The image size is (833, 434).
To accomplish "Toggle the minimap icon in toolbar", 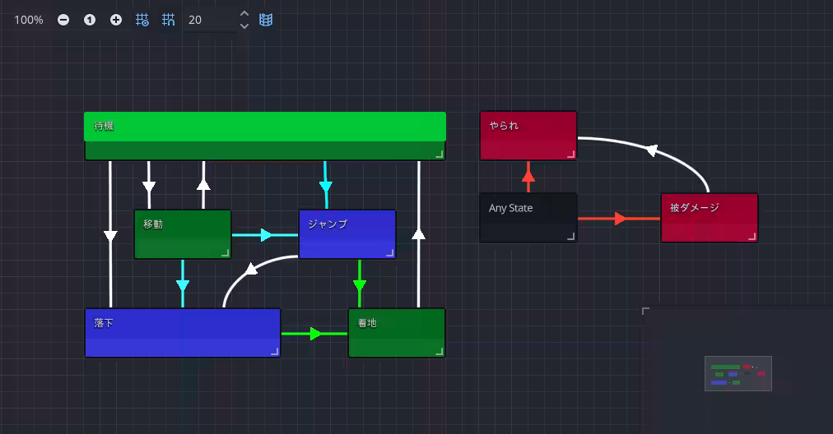I will [x=266, y=20].
